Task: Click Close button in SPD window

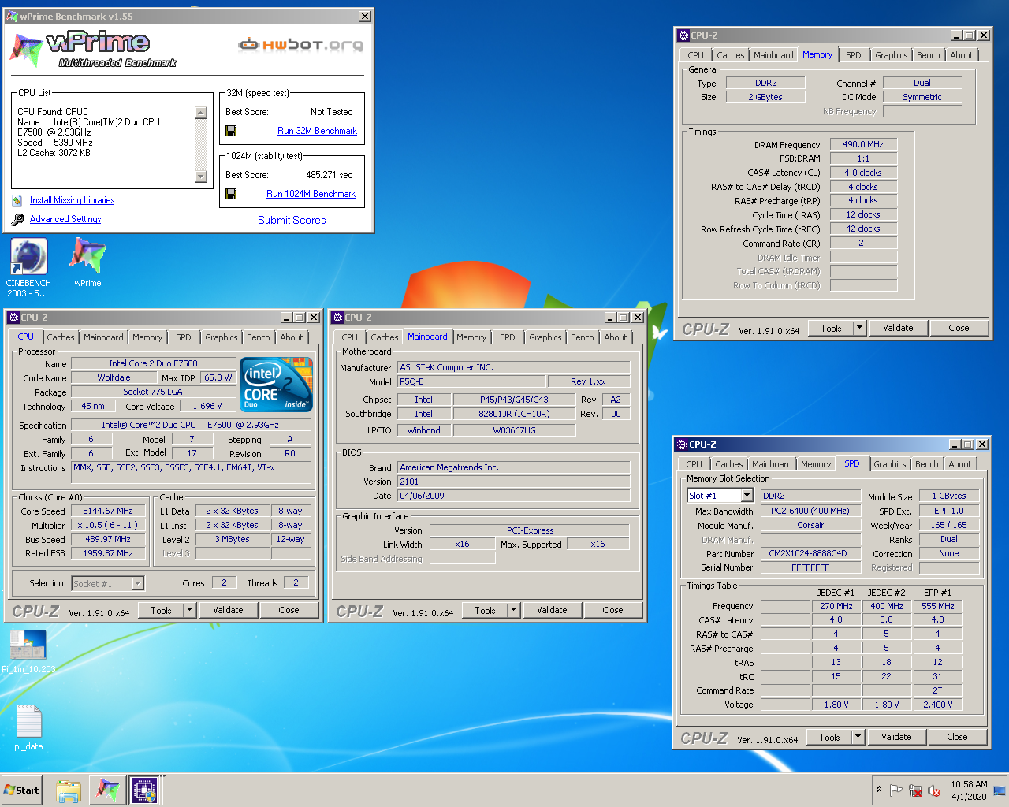Action: coord(957,737)
